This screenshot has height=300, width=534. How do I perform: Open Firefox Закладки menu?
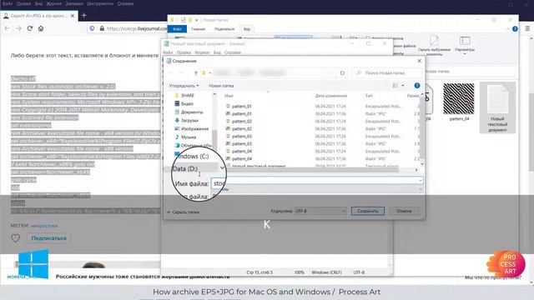[74, 3]
